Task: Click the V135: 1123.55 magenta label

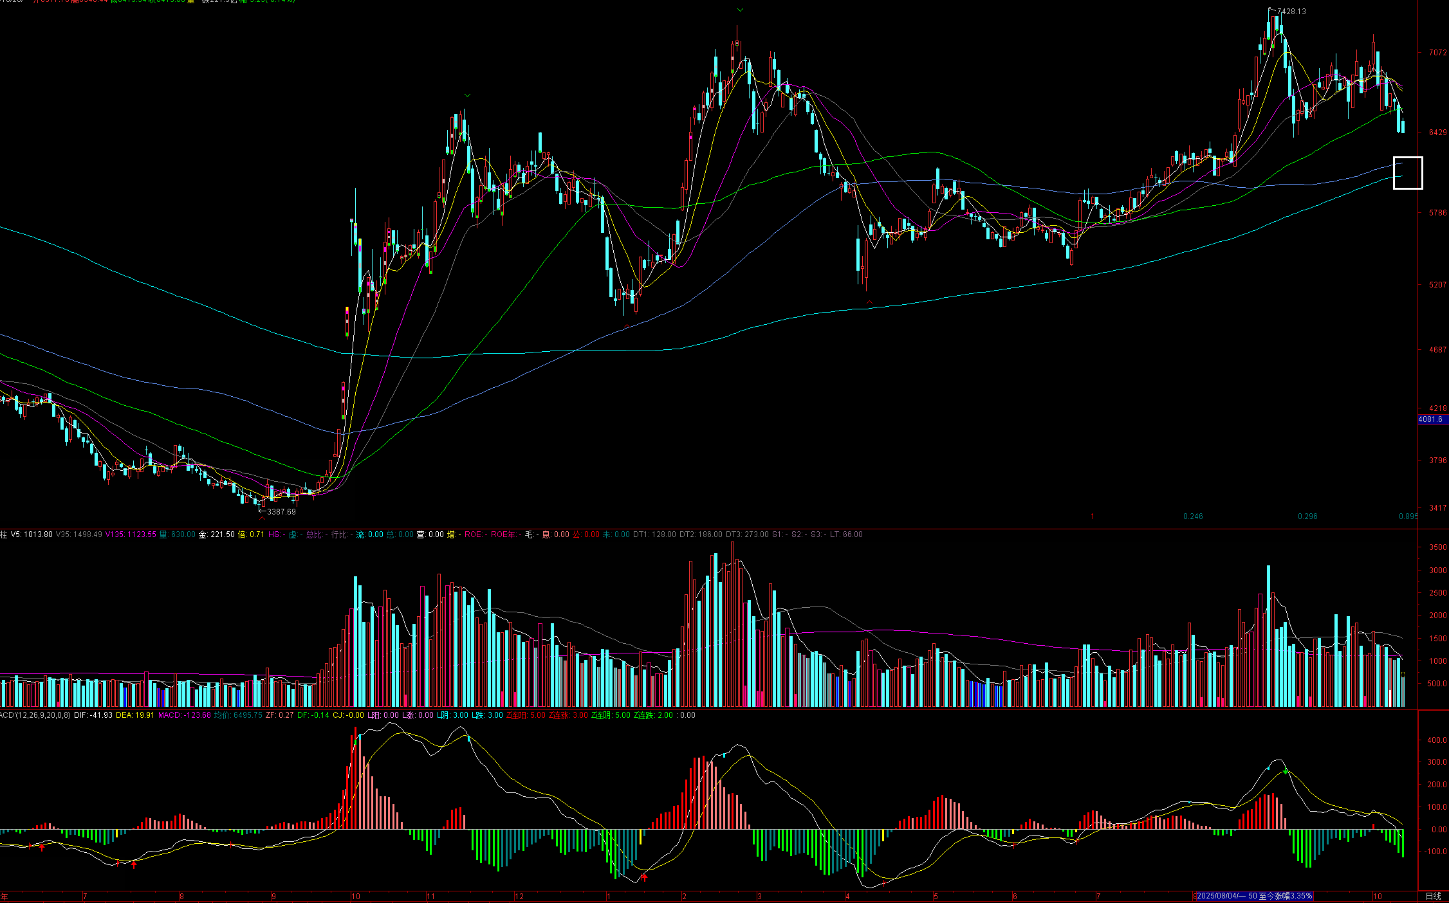Action: pyautogui.click(x=131, y=534)
